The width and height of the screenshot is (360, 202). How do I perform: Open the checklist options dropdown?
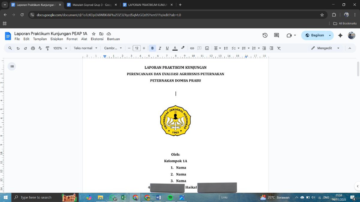[238, 48]
